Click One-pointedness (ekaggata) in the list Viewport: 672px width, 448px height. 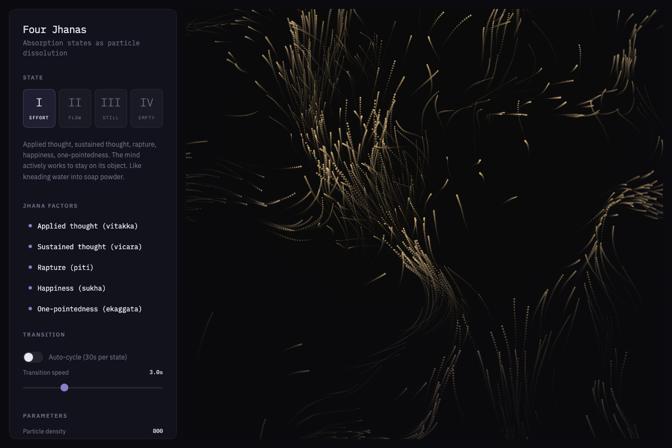point(90,309)
